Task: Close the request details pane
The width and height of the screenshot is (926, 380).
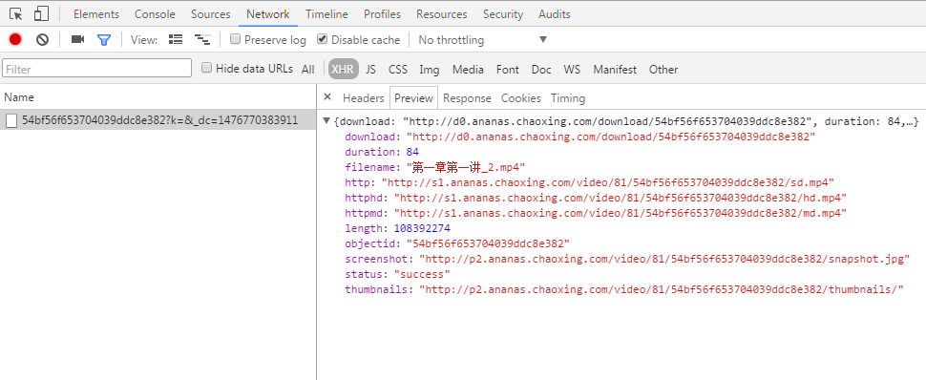Action: point(327,97)
